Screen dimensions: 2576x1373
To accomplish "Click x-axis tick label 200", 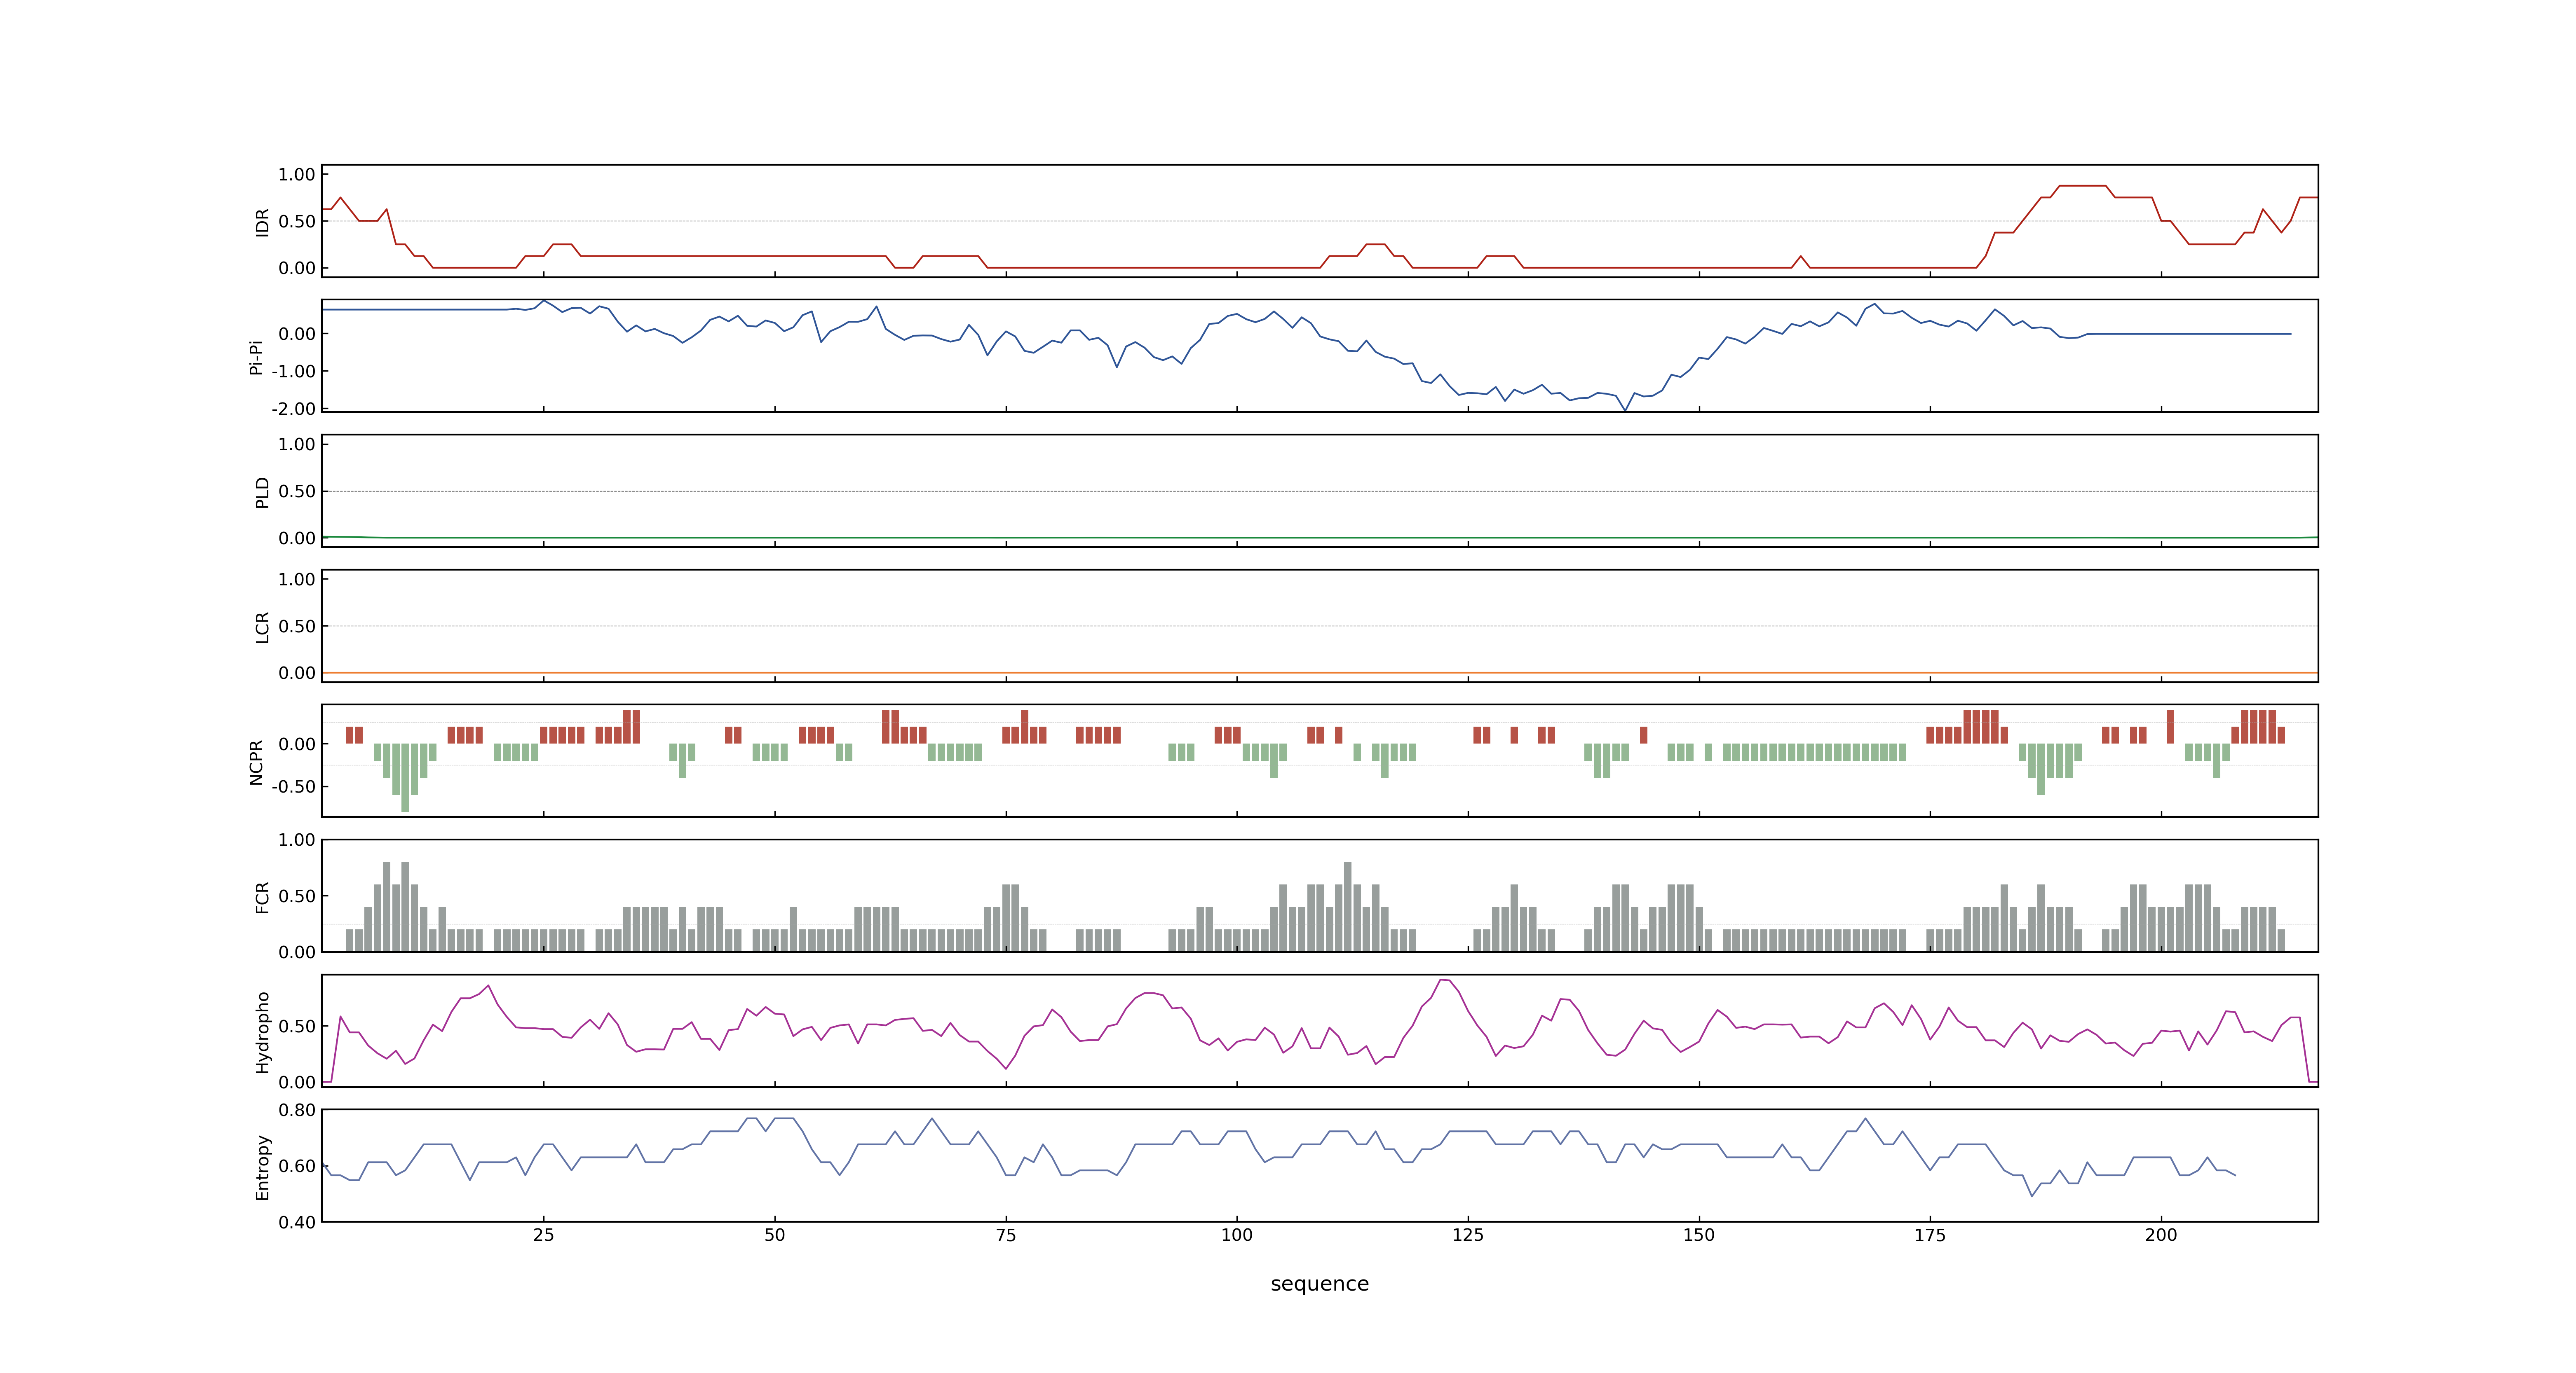I will click(2160, 1235).
